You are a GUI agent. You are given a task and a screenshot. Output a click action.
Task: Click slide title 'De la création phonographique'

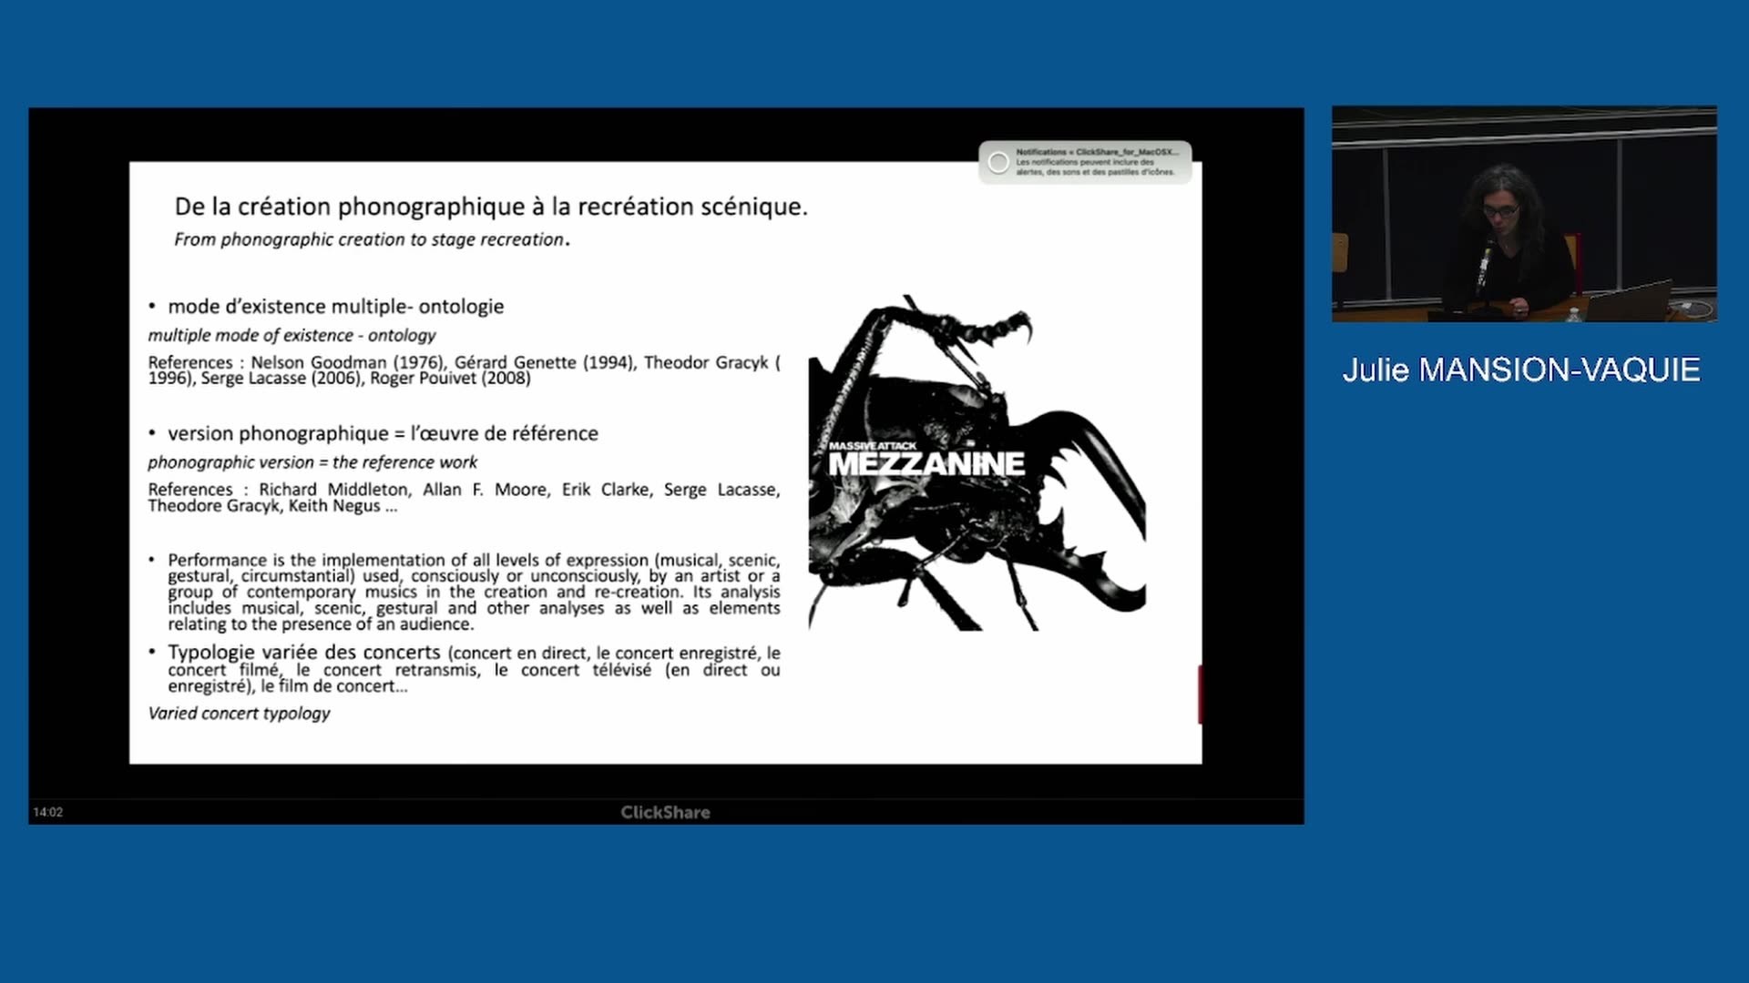tap(491, 207)
